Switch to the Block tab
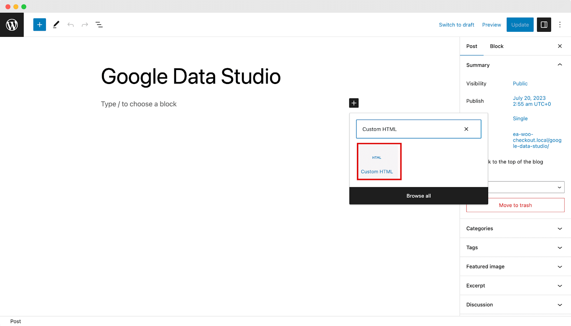The height and width of the screenshot is (326, 571). click(x=496, y=46)
